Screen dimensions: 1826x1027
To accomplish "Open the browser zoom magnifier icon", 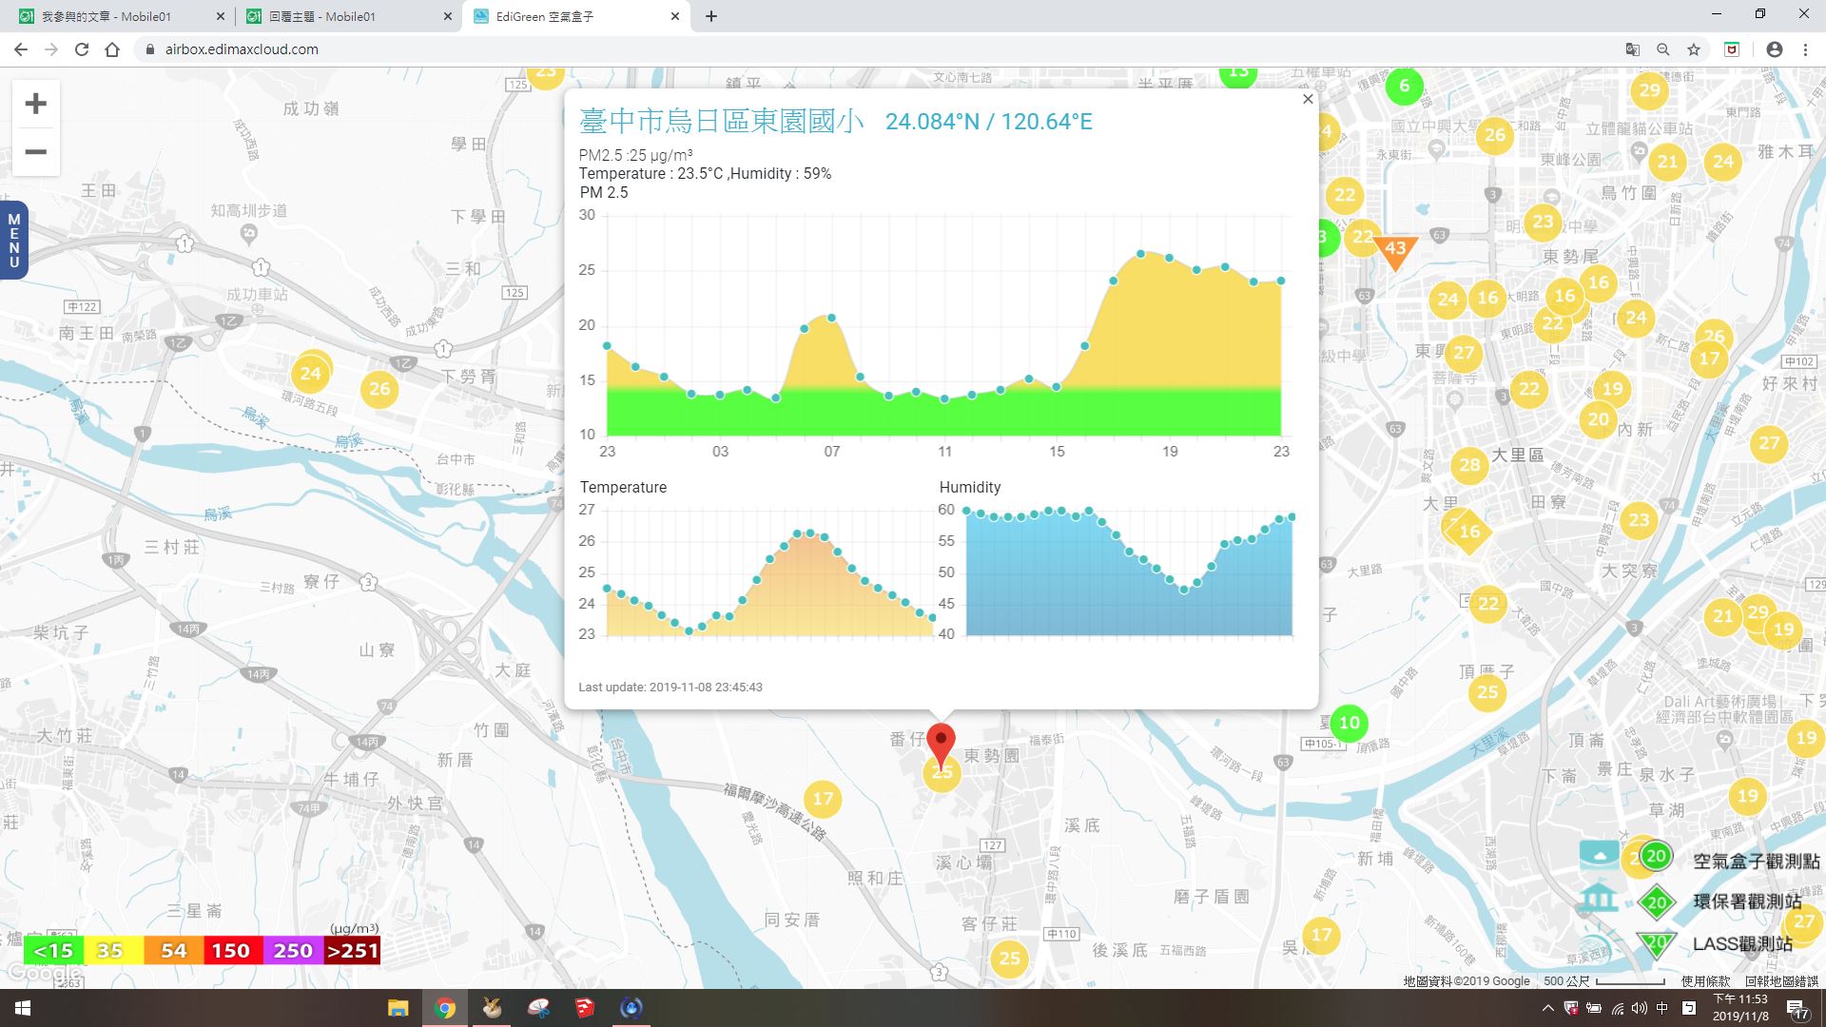I will point(1663,49).
